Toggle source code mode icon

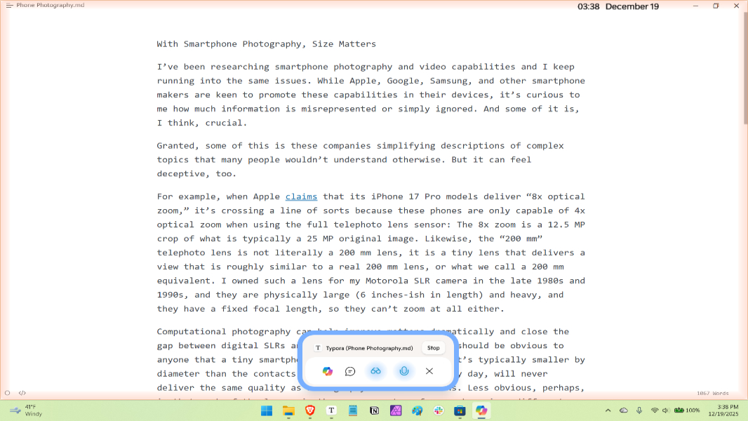click(22, 393)
